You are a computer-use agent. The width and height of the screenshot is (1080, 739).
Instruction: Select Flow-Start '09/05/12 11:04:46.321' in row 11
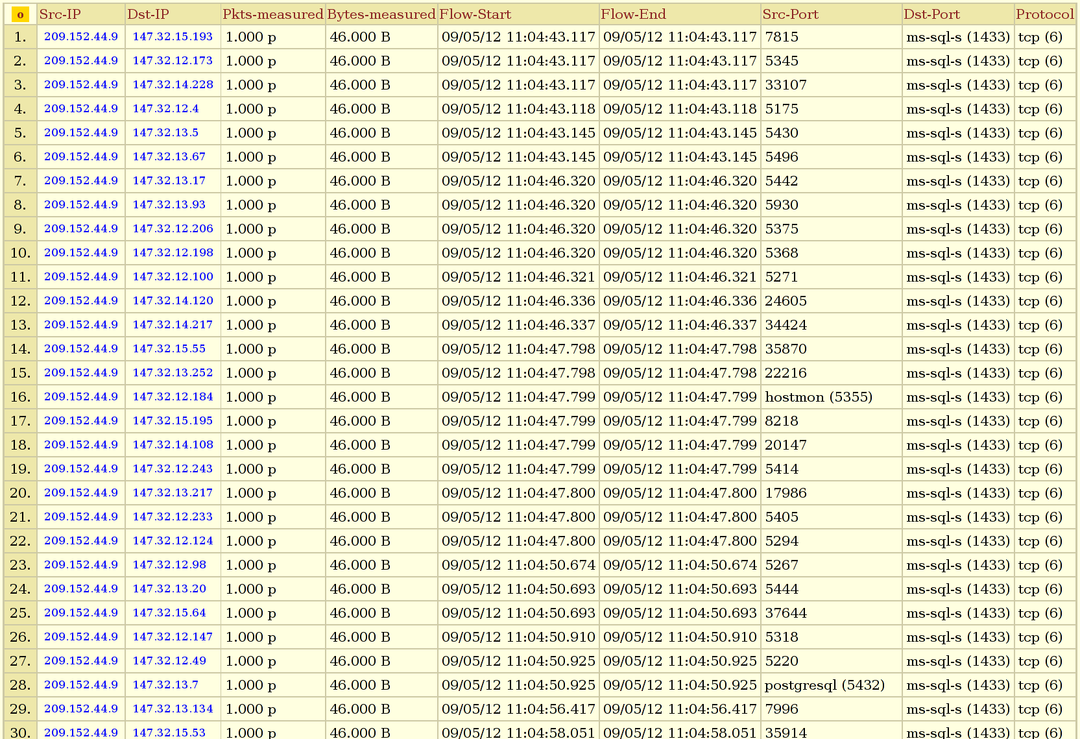coord(518,277)
